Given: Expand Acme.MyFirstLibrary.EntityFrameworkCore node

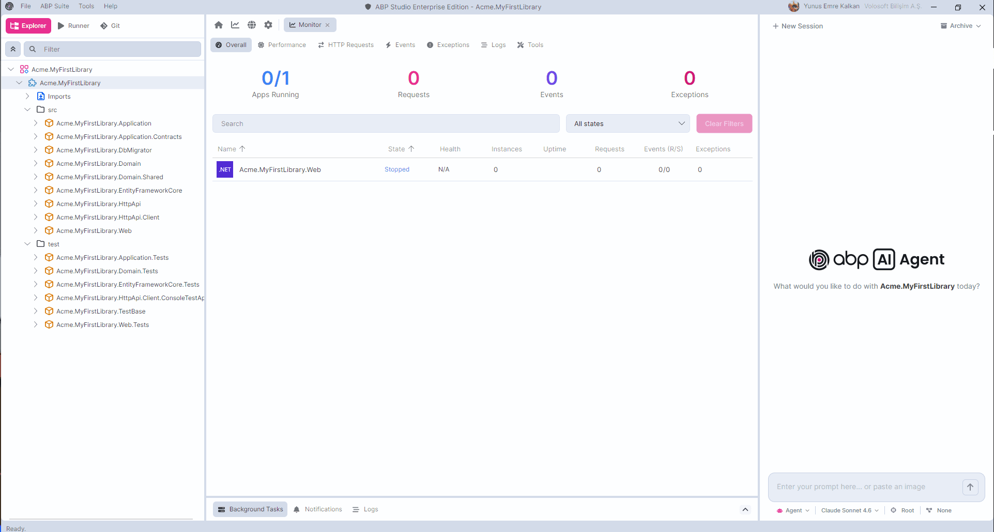Looking at the screenshot, I should click(36, 190).
